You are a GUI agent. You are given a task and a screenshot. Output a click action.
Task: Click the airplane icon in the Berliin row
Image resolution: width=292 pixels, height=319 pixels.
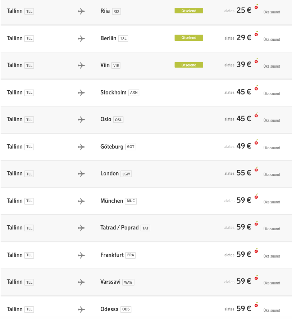tap(81, 39)
